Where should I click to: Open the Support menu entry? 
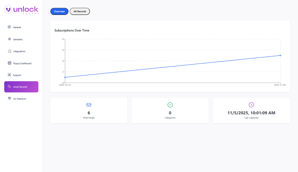click(x=17, y=75)
